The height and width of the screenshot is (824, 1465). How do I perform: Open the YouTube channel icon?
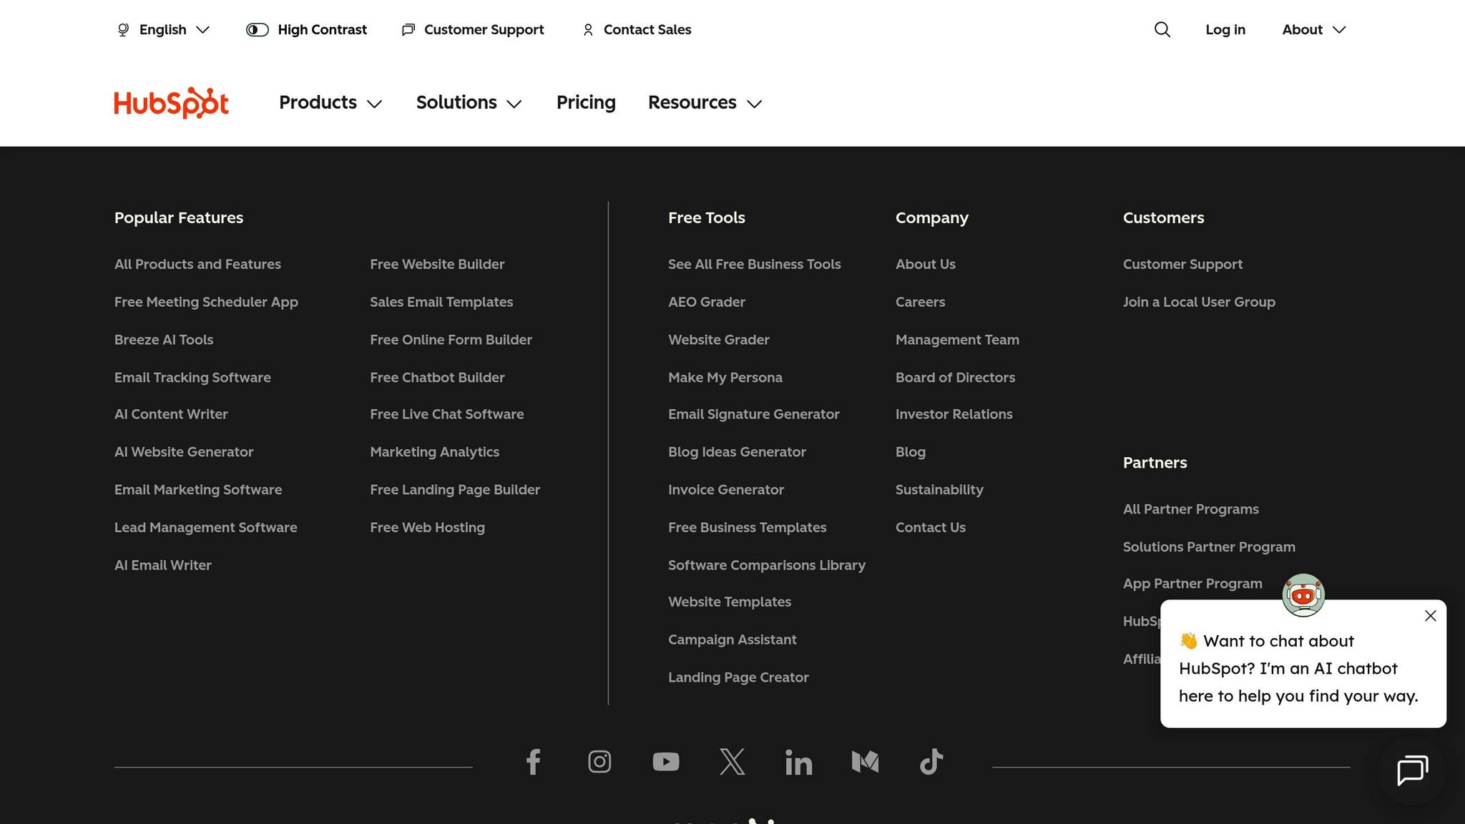tap(666, 762)
